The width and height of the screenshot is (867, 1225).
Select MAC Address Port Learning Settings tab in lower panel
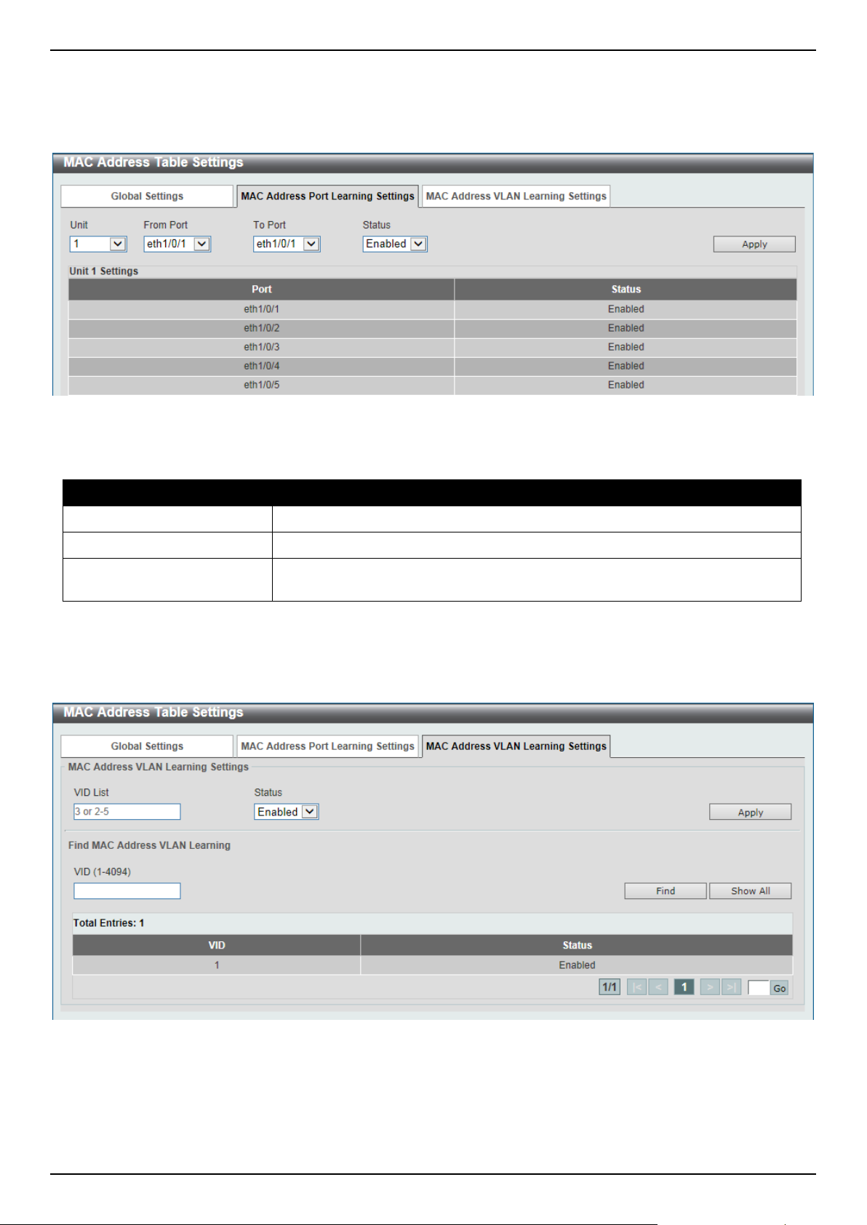pos(328,746)
